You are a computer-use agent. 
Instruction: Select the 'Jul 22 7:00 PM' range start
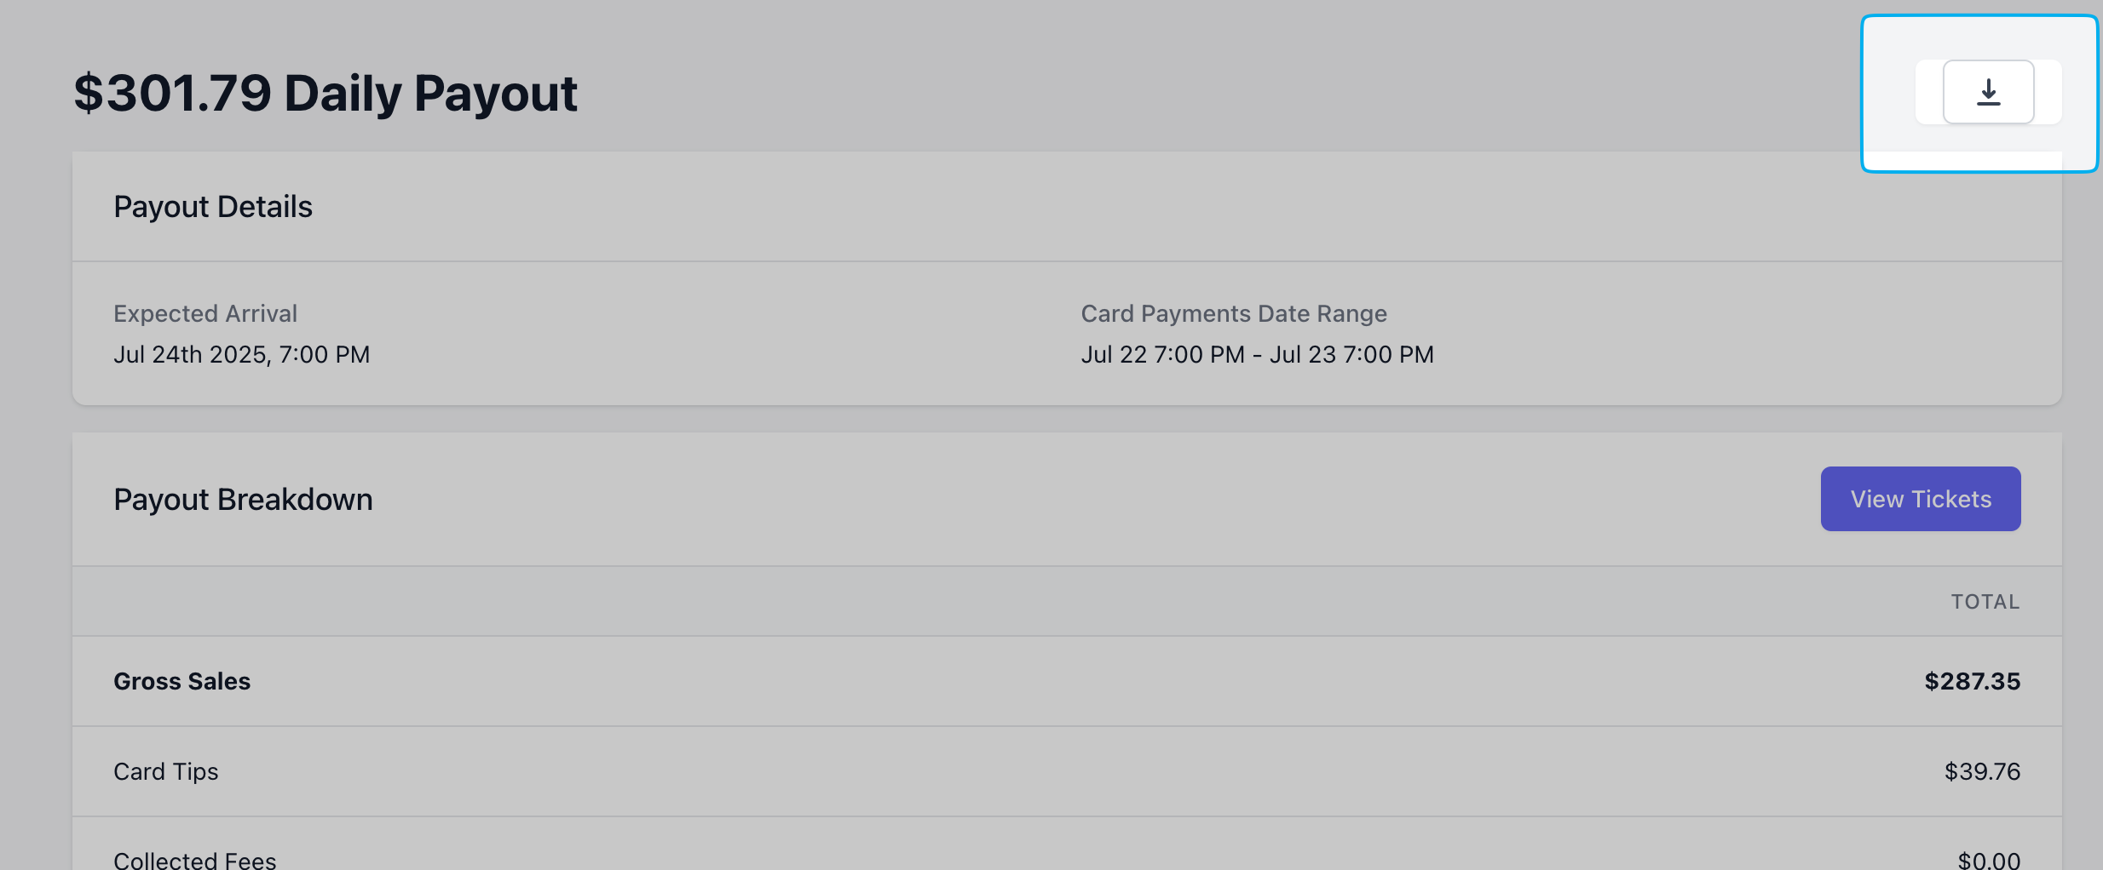click(1162, 354)
